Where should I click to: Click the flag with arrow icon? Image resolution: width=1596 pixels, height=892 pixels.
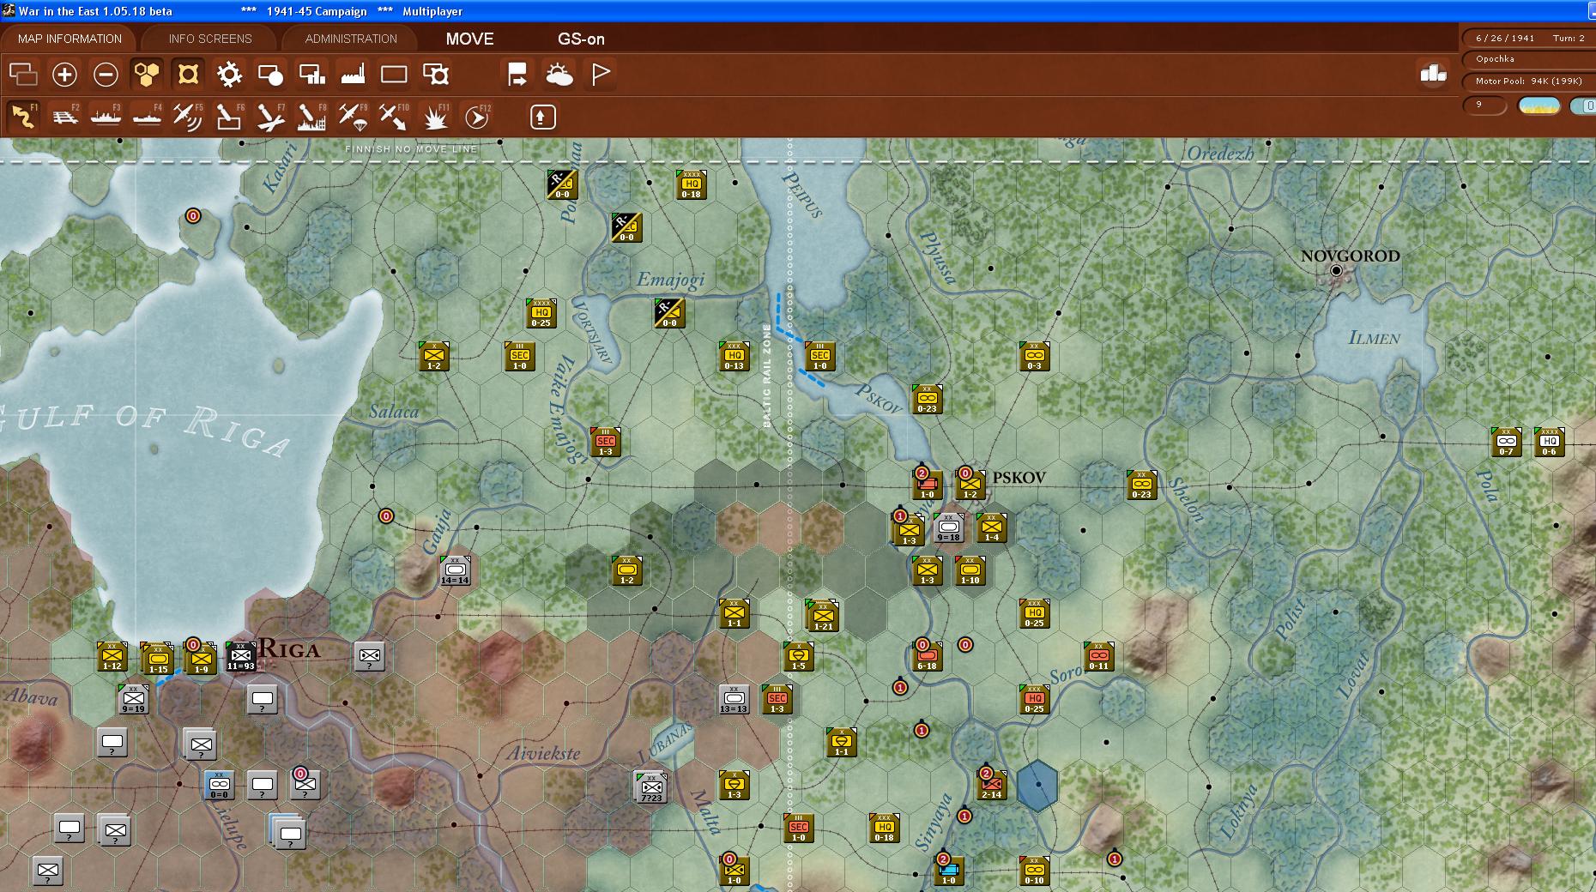coord(517,75)
